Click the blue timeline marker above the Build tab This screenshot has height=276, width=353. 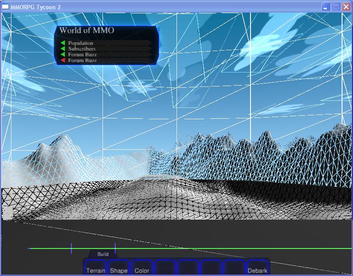pos(115,248)
